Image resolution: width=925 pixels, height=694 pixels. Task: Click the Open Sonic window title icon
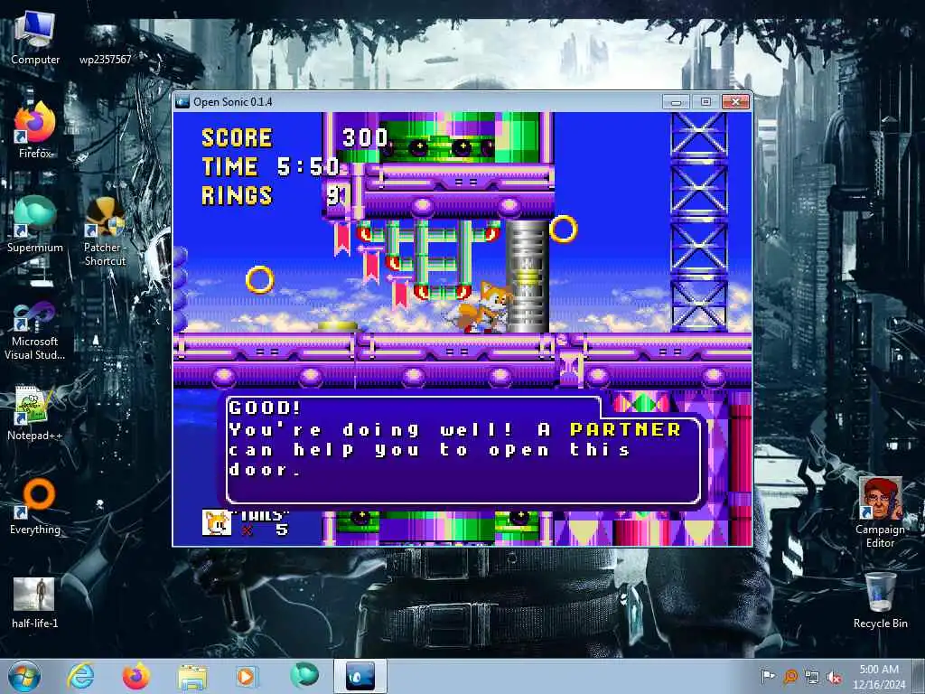click(182, 101)
